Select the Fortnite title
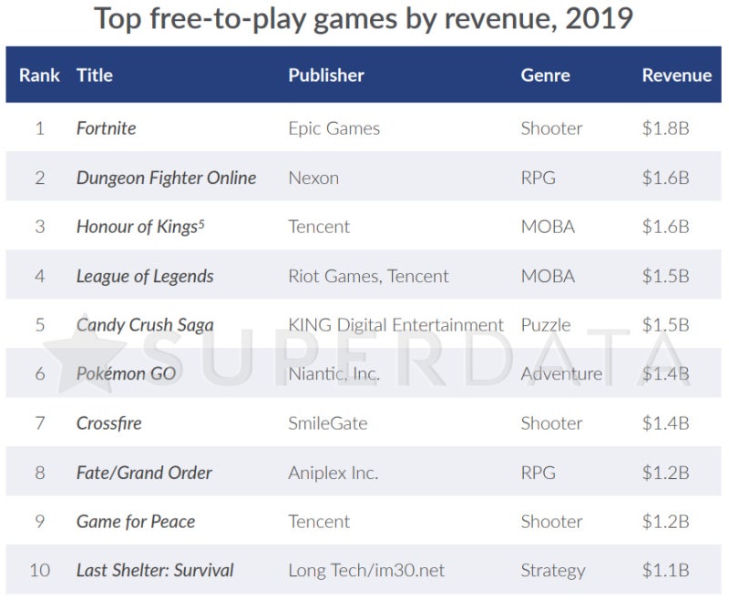This screenshot has height=600, width=729. pos(106,128)
